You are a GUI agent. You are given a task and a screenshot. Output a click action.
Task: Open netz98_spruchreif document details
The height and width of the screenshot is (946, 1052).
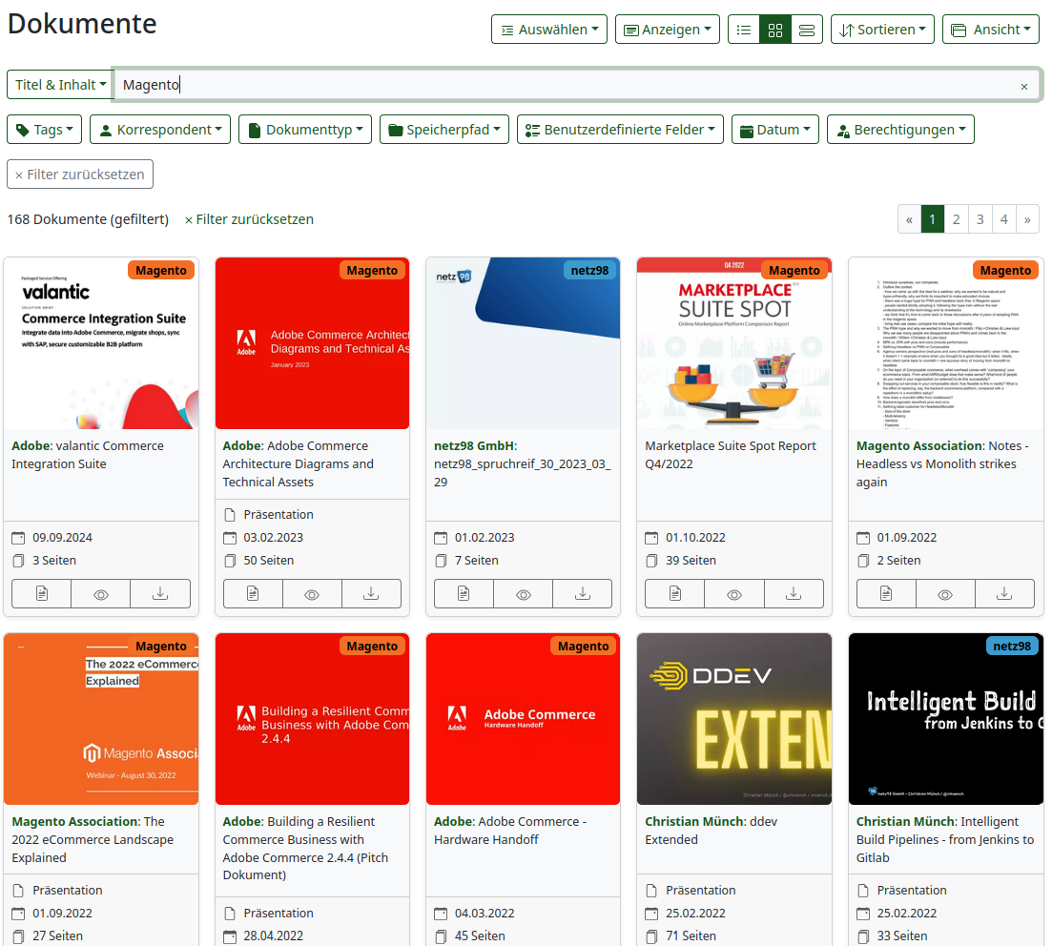coord(464,594)
